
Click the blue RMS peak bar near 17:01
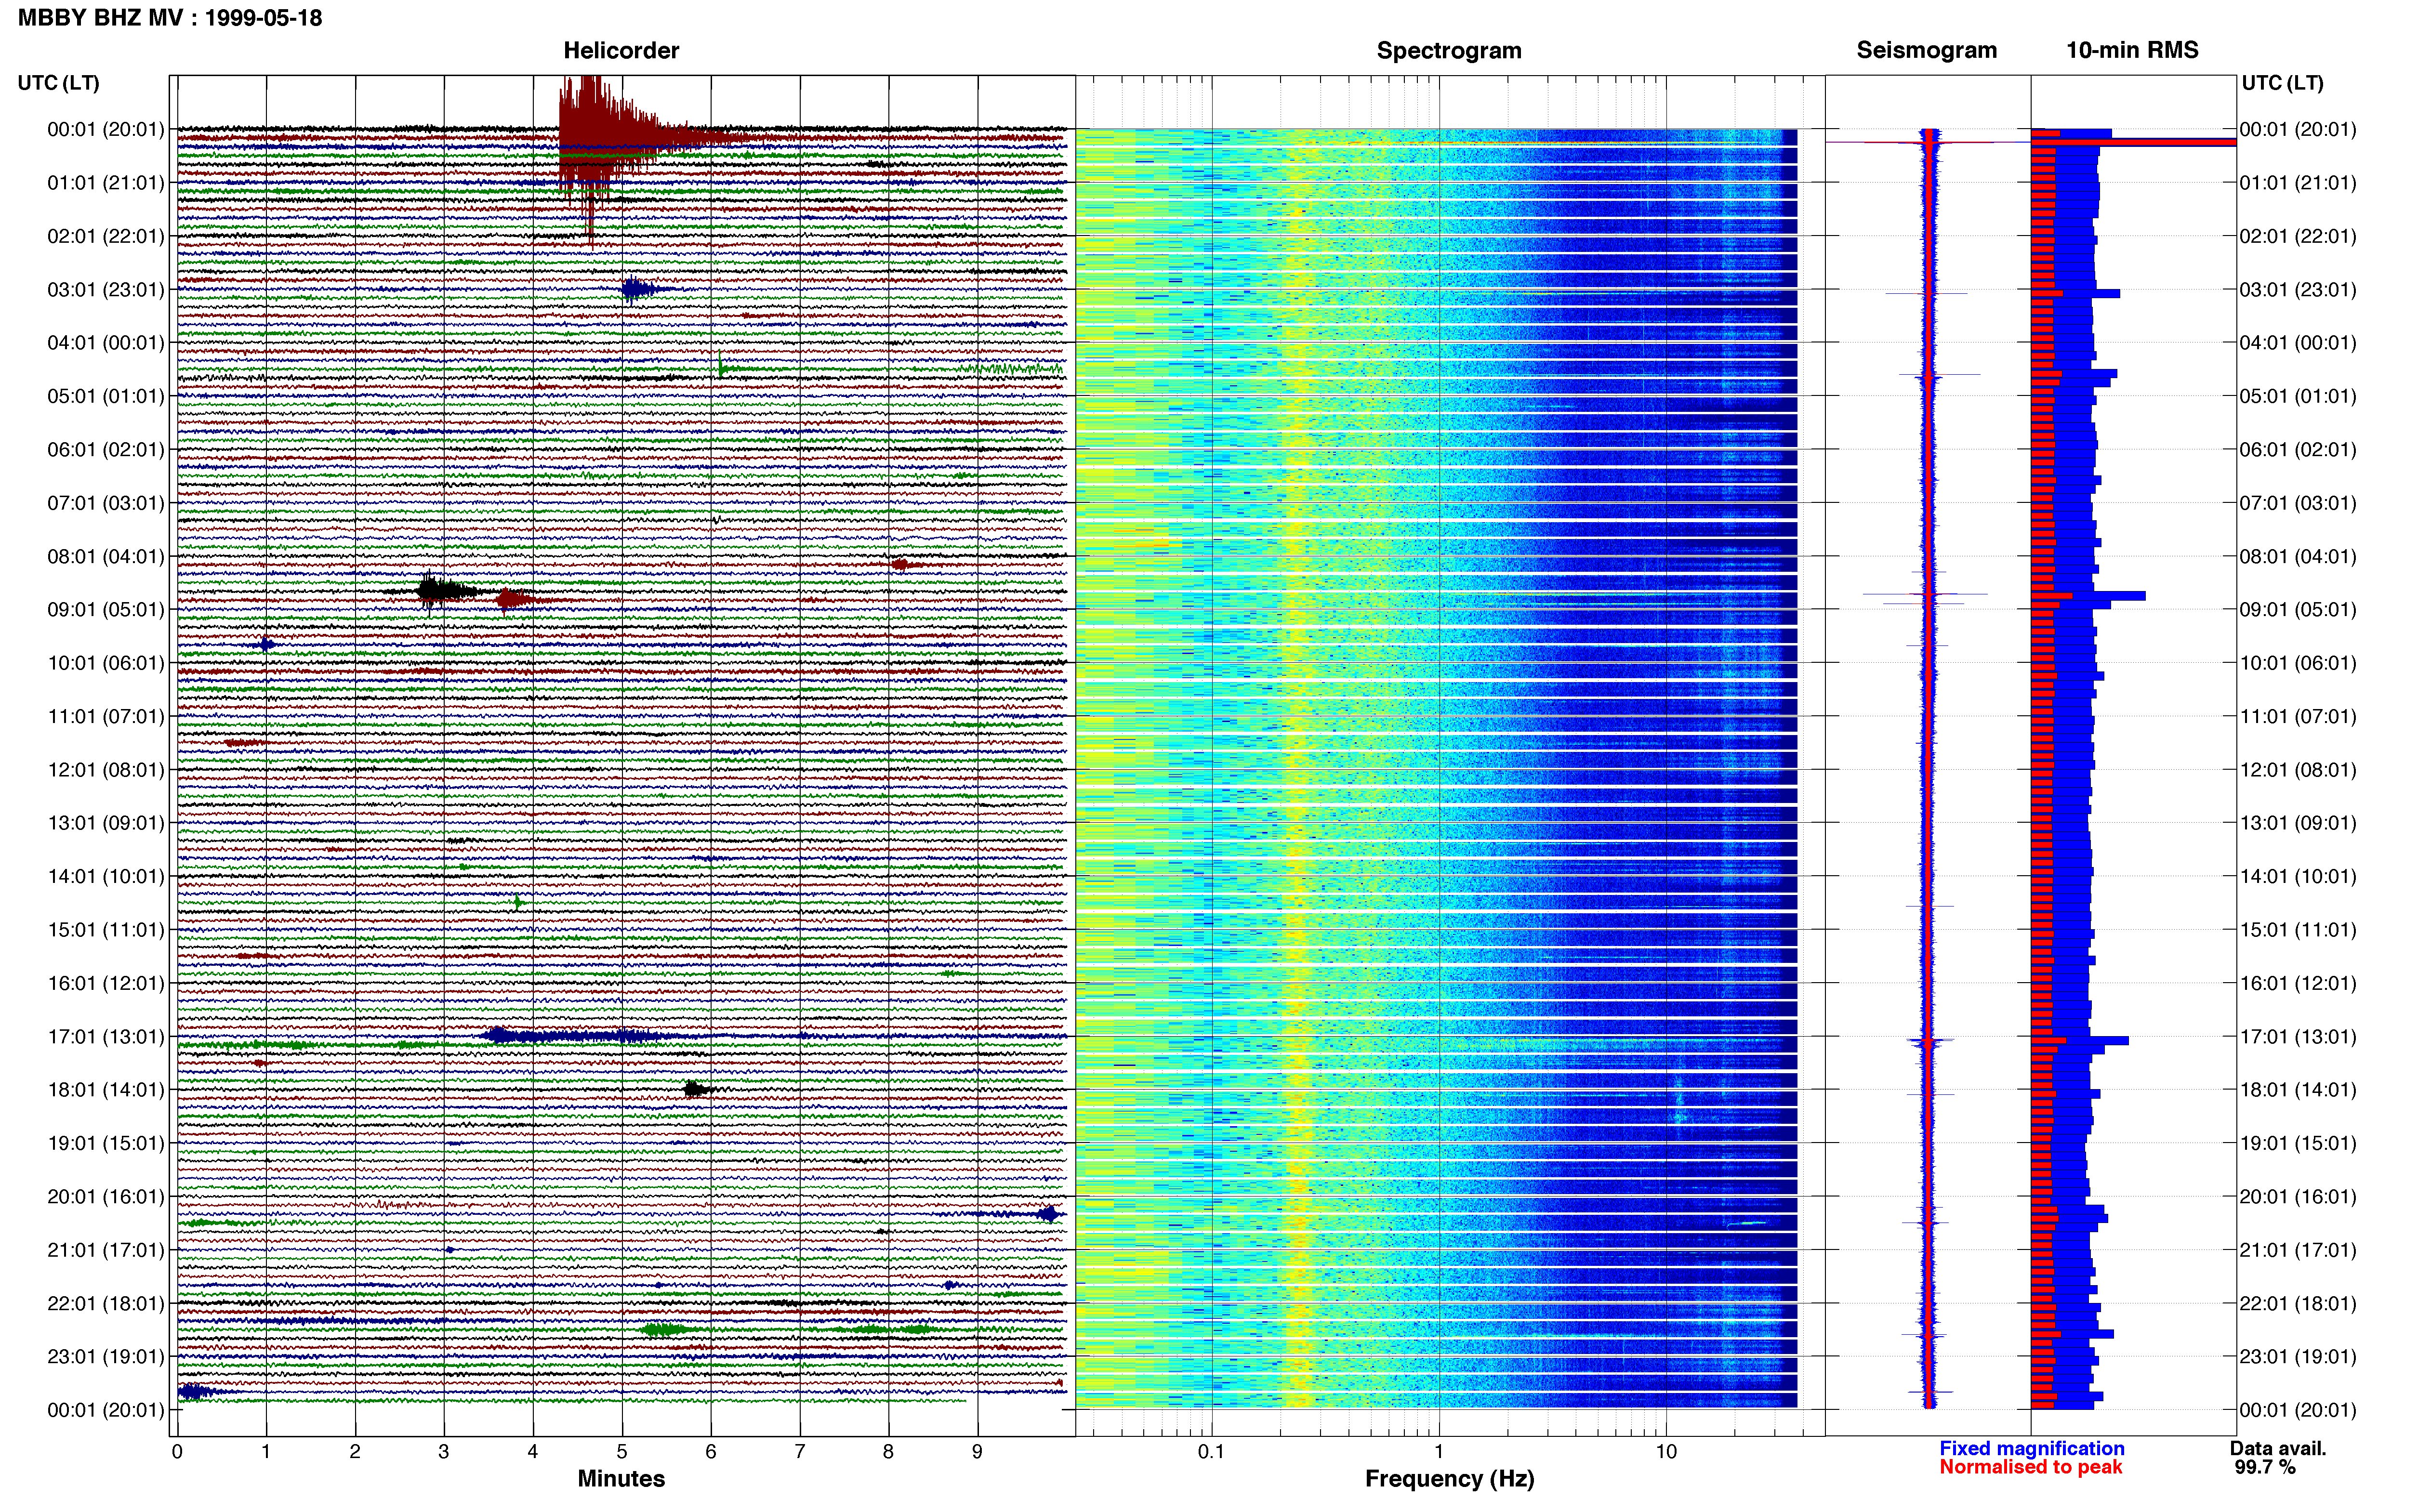coord(2080,1041)
